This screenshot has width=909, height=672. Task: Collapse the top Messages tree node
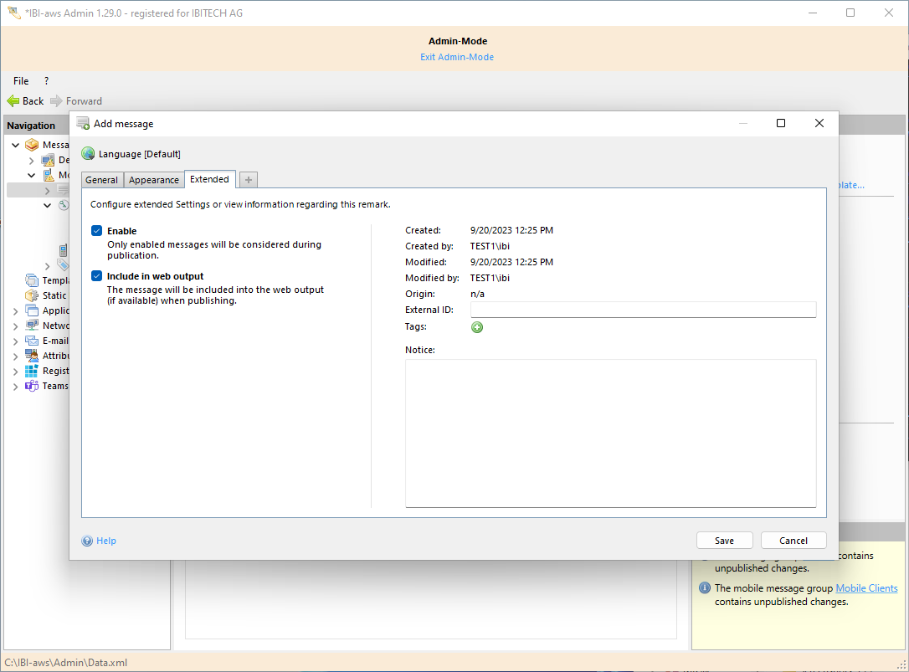pyautogui.click(x=15, y=145)
